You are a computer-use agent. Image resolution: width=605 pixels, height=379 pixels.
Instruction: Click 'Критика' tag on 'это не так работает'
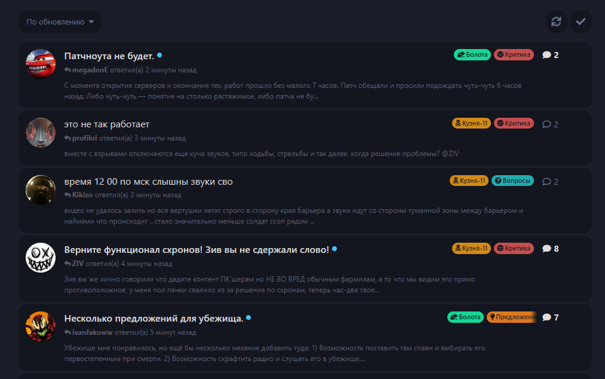(514, 123)
